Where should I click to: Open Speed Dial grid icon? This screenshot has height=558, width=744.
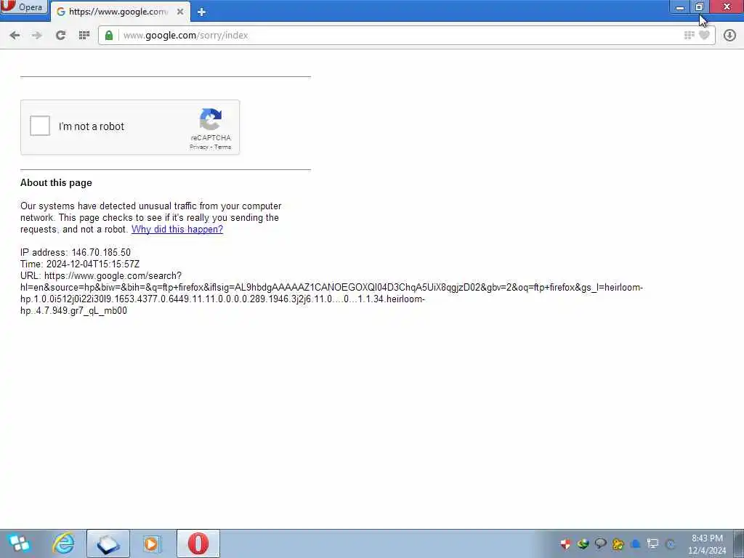(x=84, y=35)
